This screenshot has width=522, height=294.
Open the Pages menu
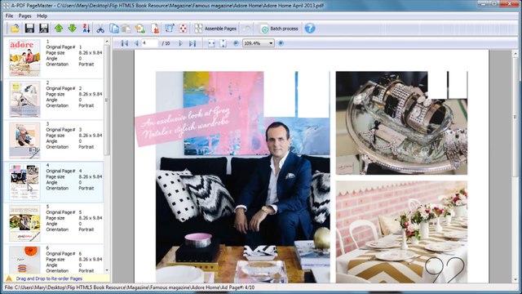[25, 16]
